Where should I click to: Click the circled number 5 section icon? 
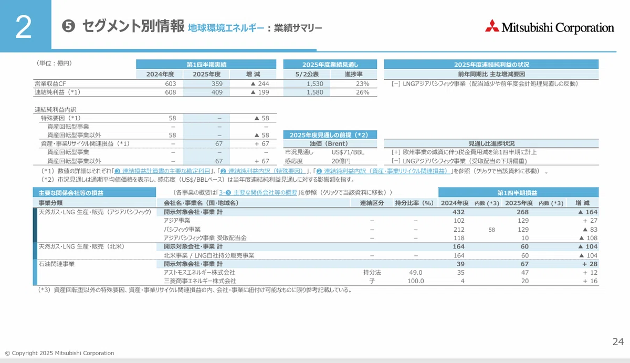[x=69, y=26]
